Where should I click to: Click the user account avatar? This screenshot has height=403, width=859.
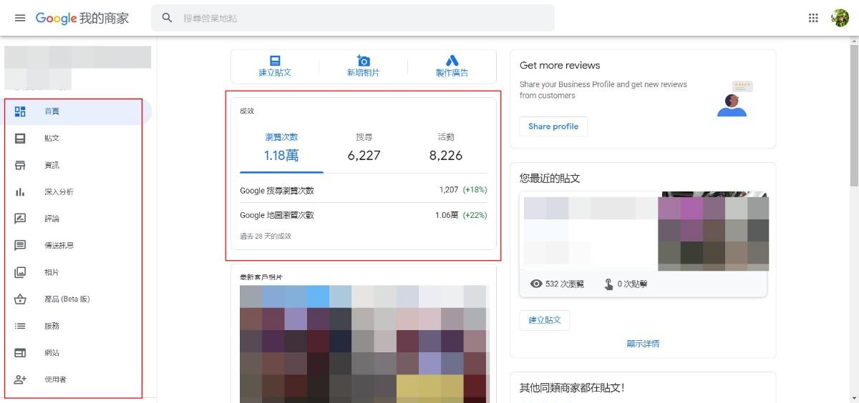coord(840,18)
